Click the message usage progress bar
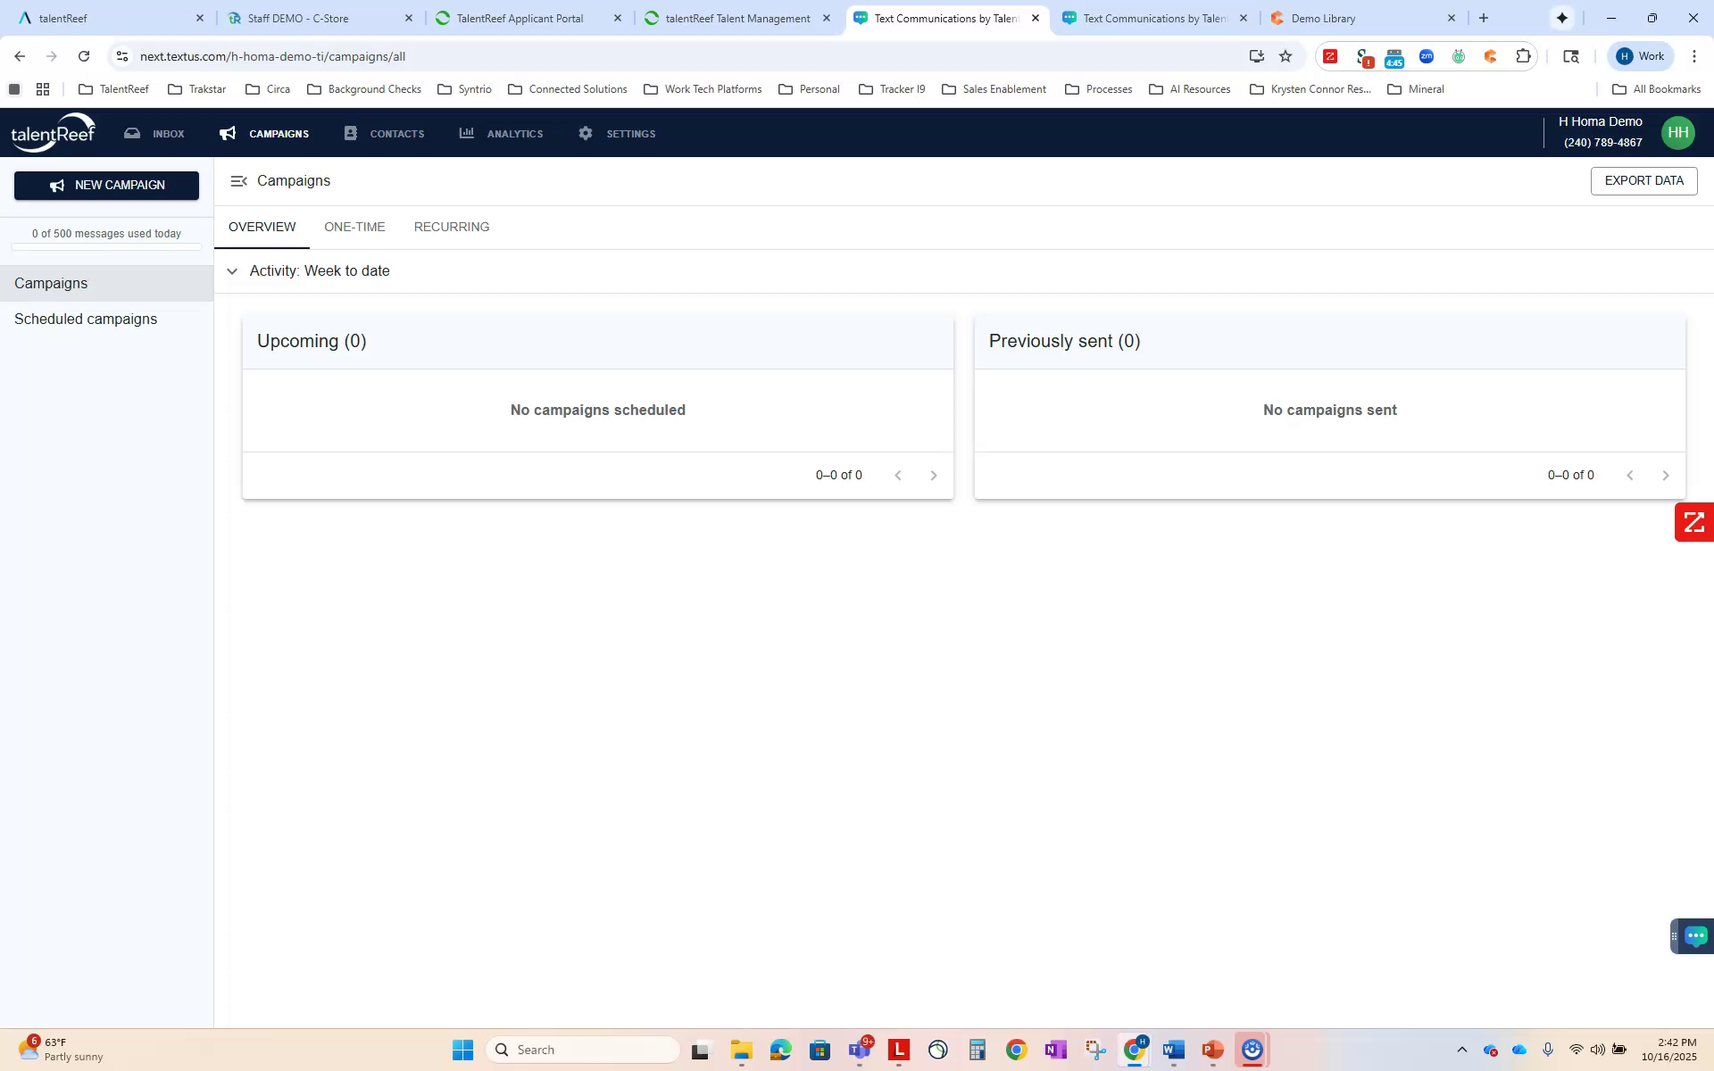Viewport: 1714px width, 1071px height. point(106,246)
